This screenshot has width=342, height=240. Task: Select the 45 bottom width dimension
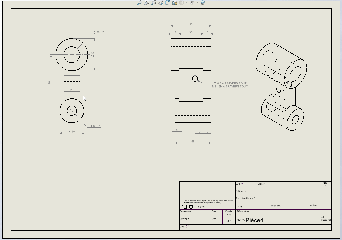point(193,142)
